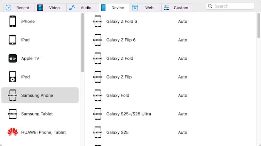Click the Recent tab clock icon
The image size is (261, 146).
[8, 8]
